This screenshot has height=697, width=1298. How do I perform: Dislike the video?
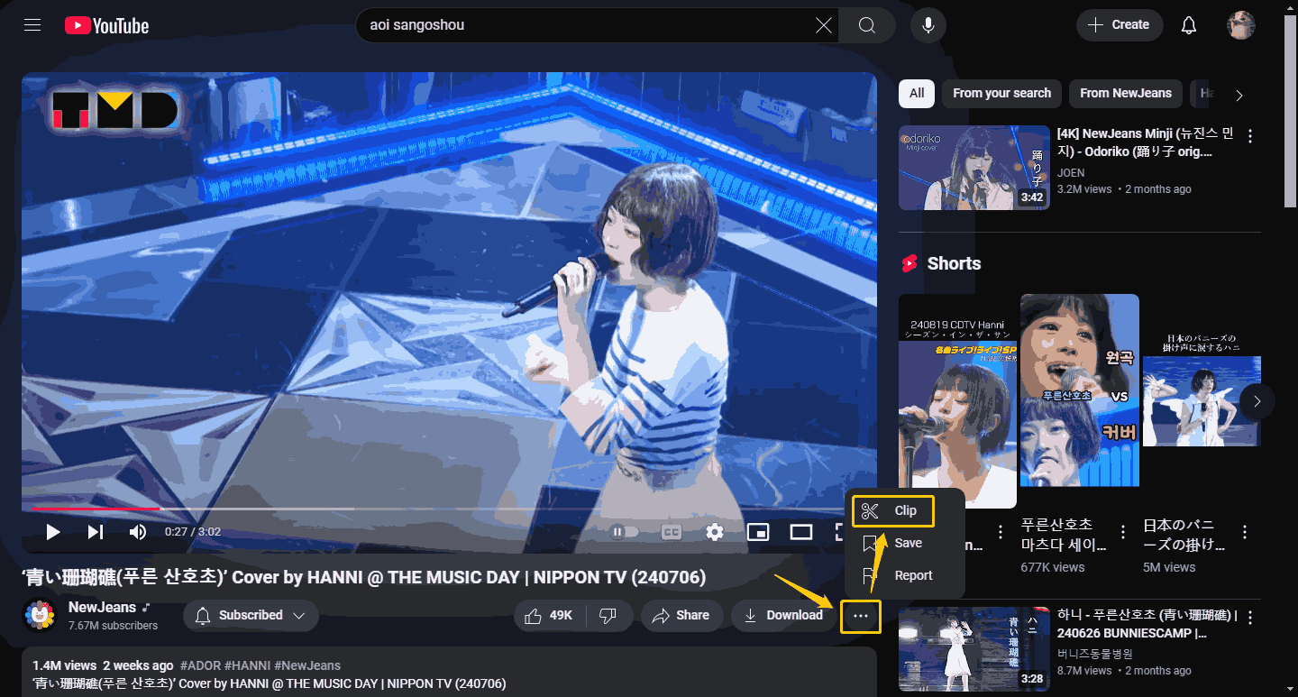(608, 616)
